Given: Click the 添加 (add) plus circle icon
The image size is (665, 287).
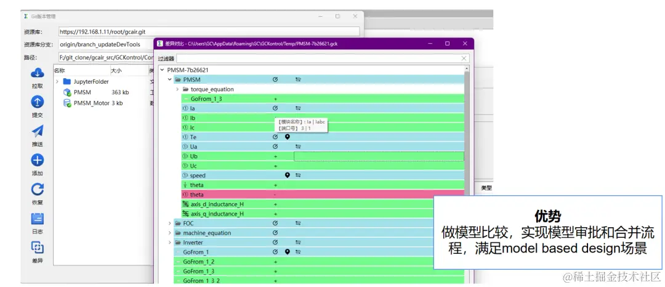Looking at the screenshot, I should (x=38, y=160).
